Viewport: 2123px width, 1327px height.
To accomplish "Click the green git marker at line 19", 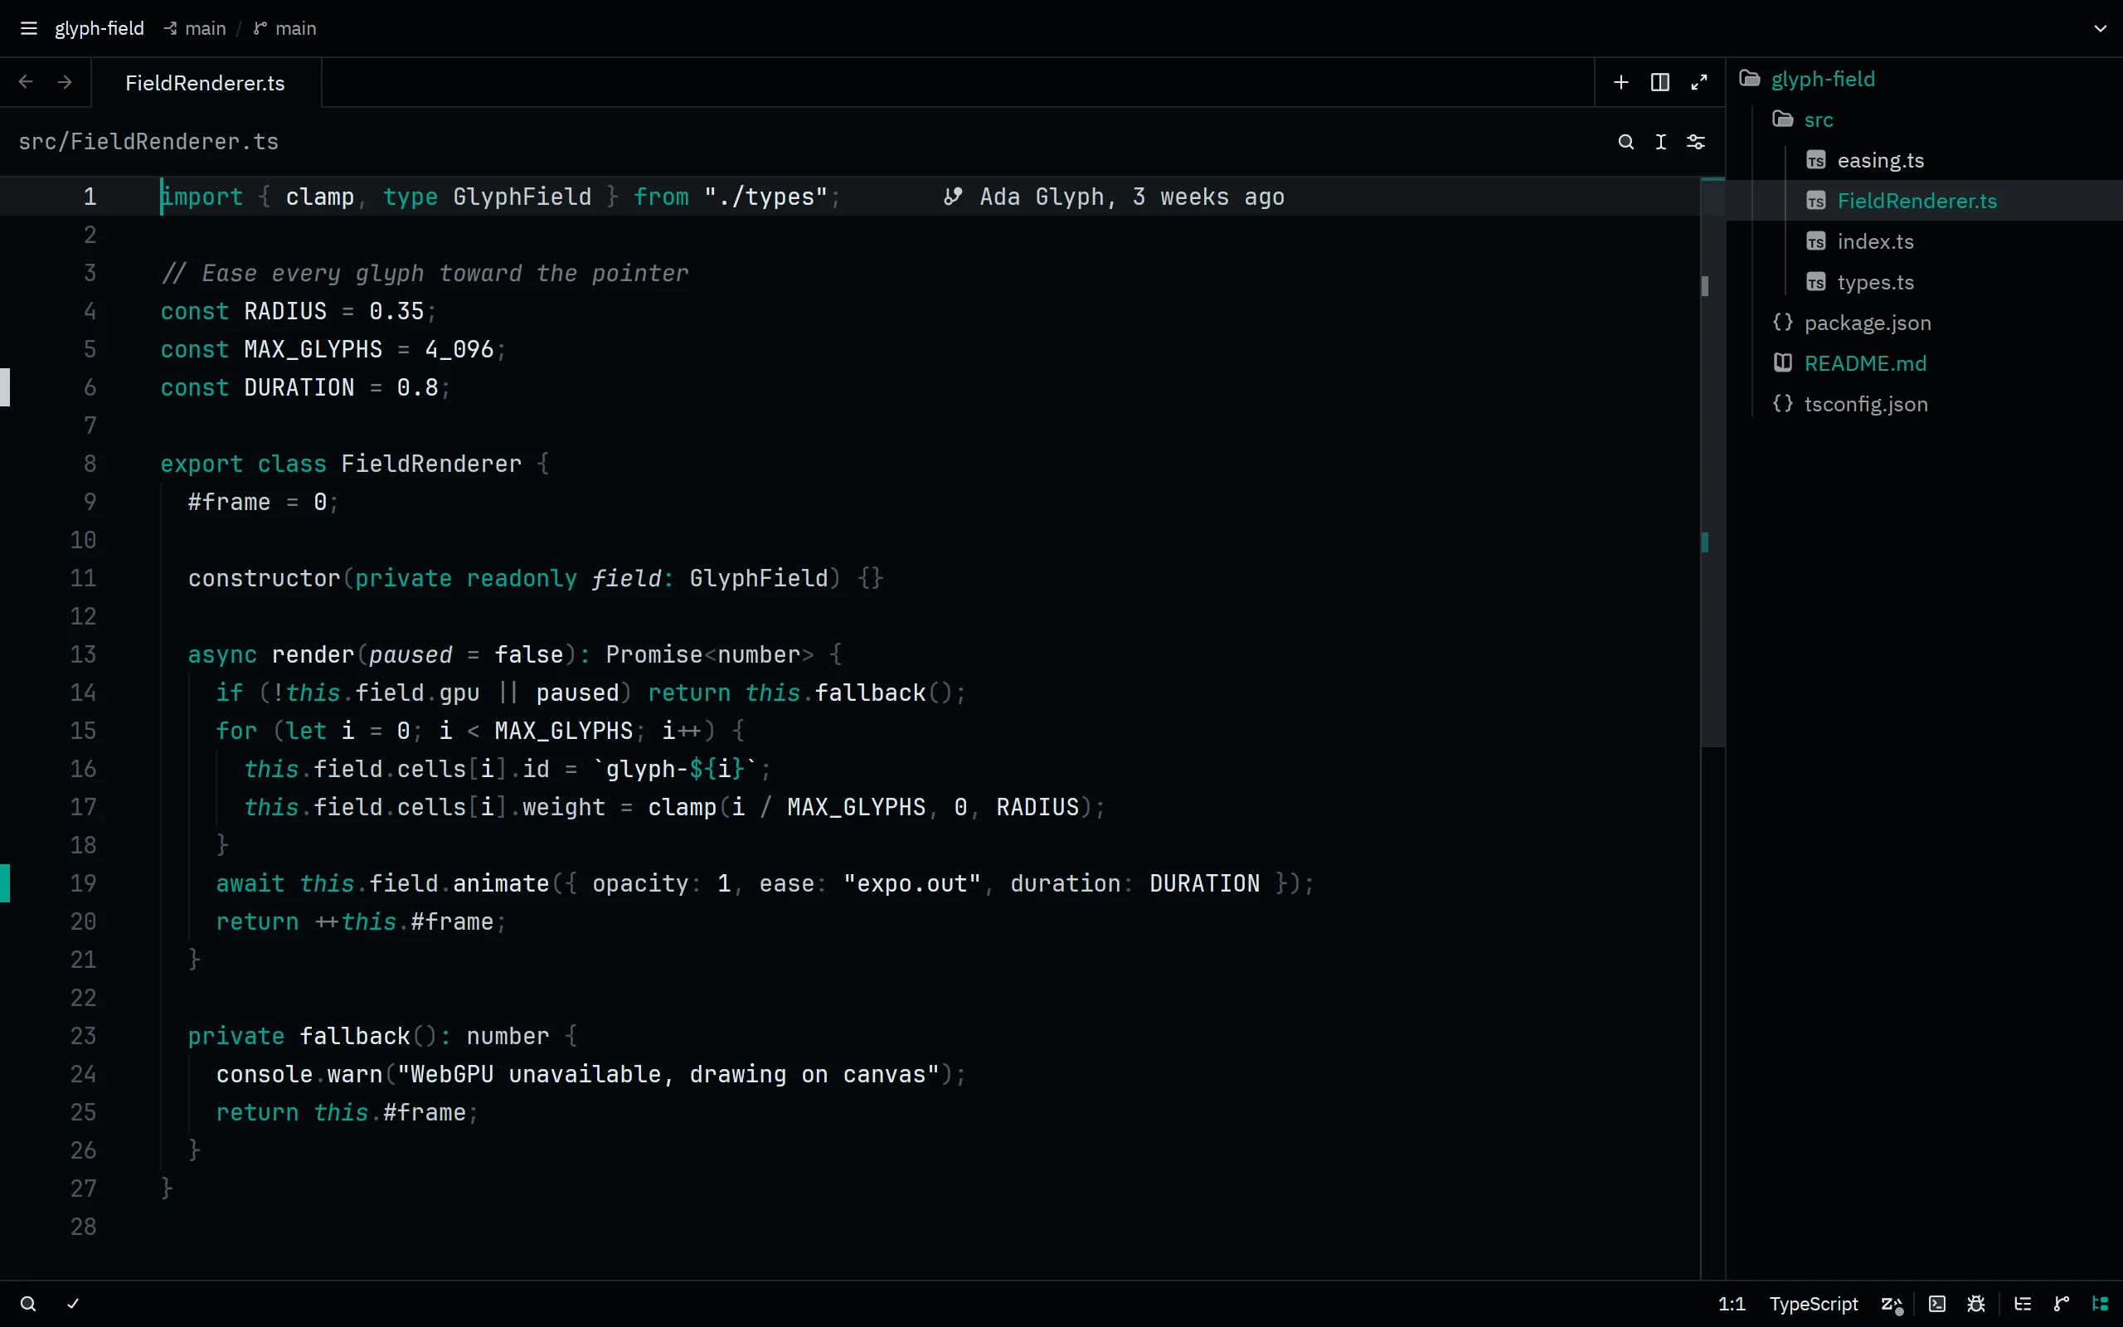I will pyautogui.click(x=5, y=883).
